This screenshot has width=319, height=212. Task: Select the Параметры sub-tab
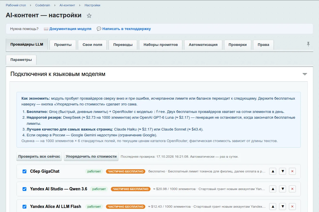tap(21, 60)
